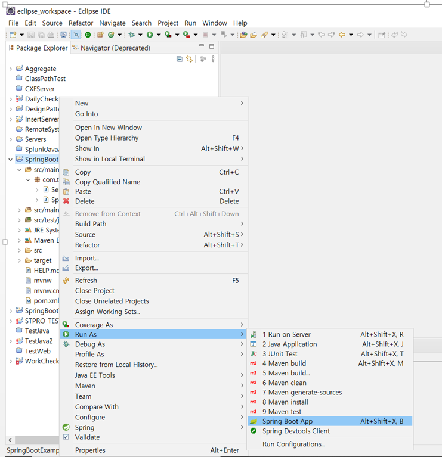Click the green Run play toolbar icon
Image resolution: width=442 pixels, height=457 pixels.
(150, 35)
